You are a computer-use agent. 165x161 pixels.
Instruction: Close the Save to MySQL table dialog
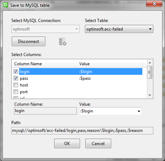click(154, 4)
